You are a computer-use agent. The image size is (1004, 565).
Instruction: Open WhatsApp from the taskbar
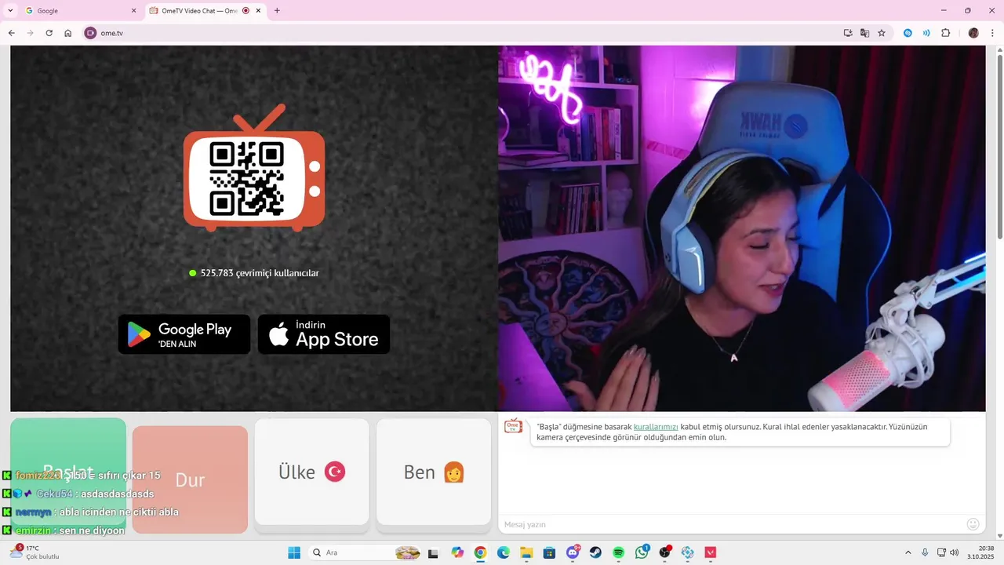point(642,552)
